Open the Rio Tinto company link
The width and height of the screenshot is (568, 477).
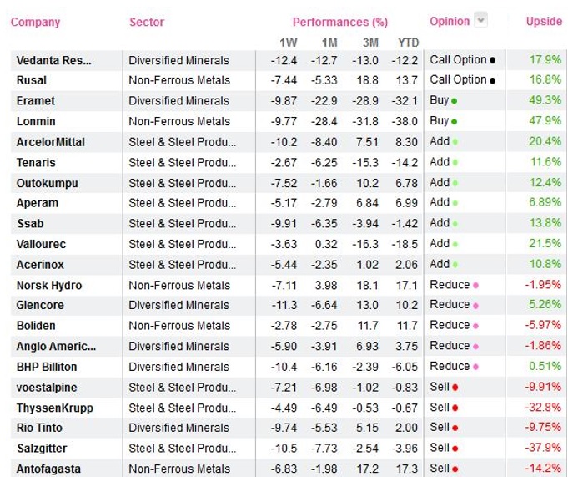point(38,429)
